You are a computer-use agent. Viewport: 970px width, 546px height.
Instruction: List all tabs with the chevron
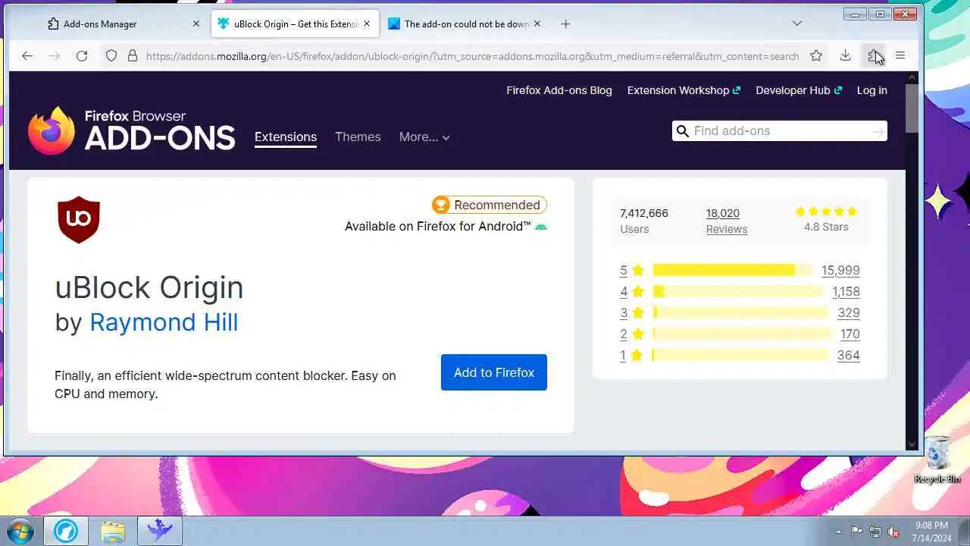pos(797,24)
